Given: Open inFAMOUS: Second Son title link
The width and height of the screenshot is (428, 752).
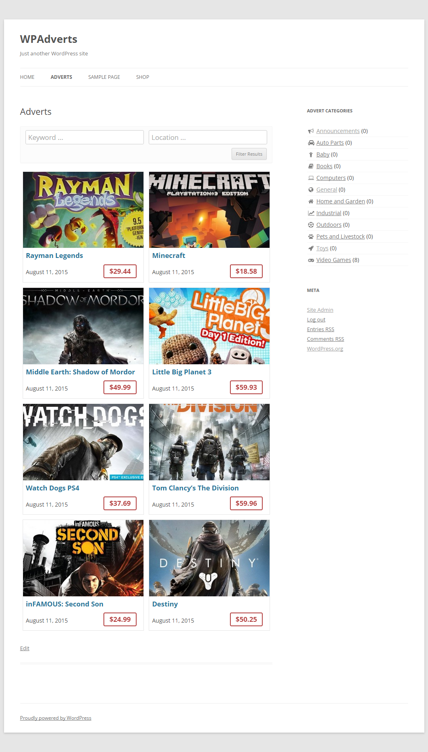Looking at the screenshot, I should [65, 604].
